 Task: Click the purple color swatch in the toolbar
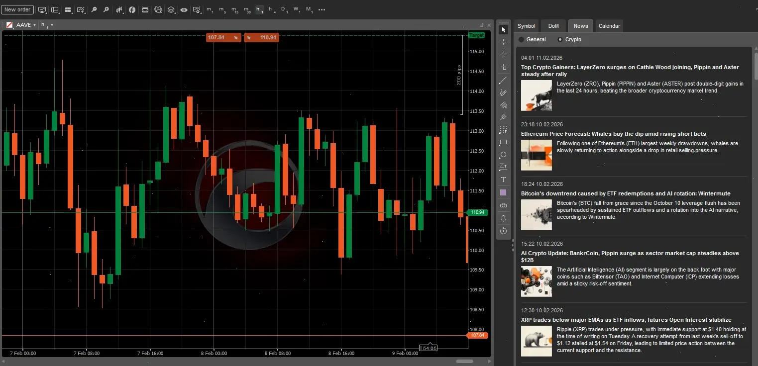(503, 192)
